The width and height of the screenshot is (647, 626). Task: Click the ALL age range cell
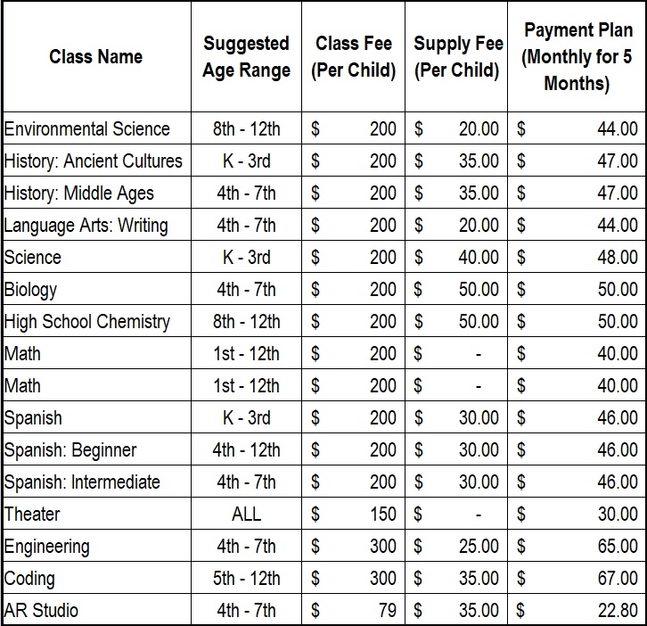(246, 514)
